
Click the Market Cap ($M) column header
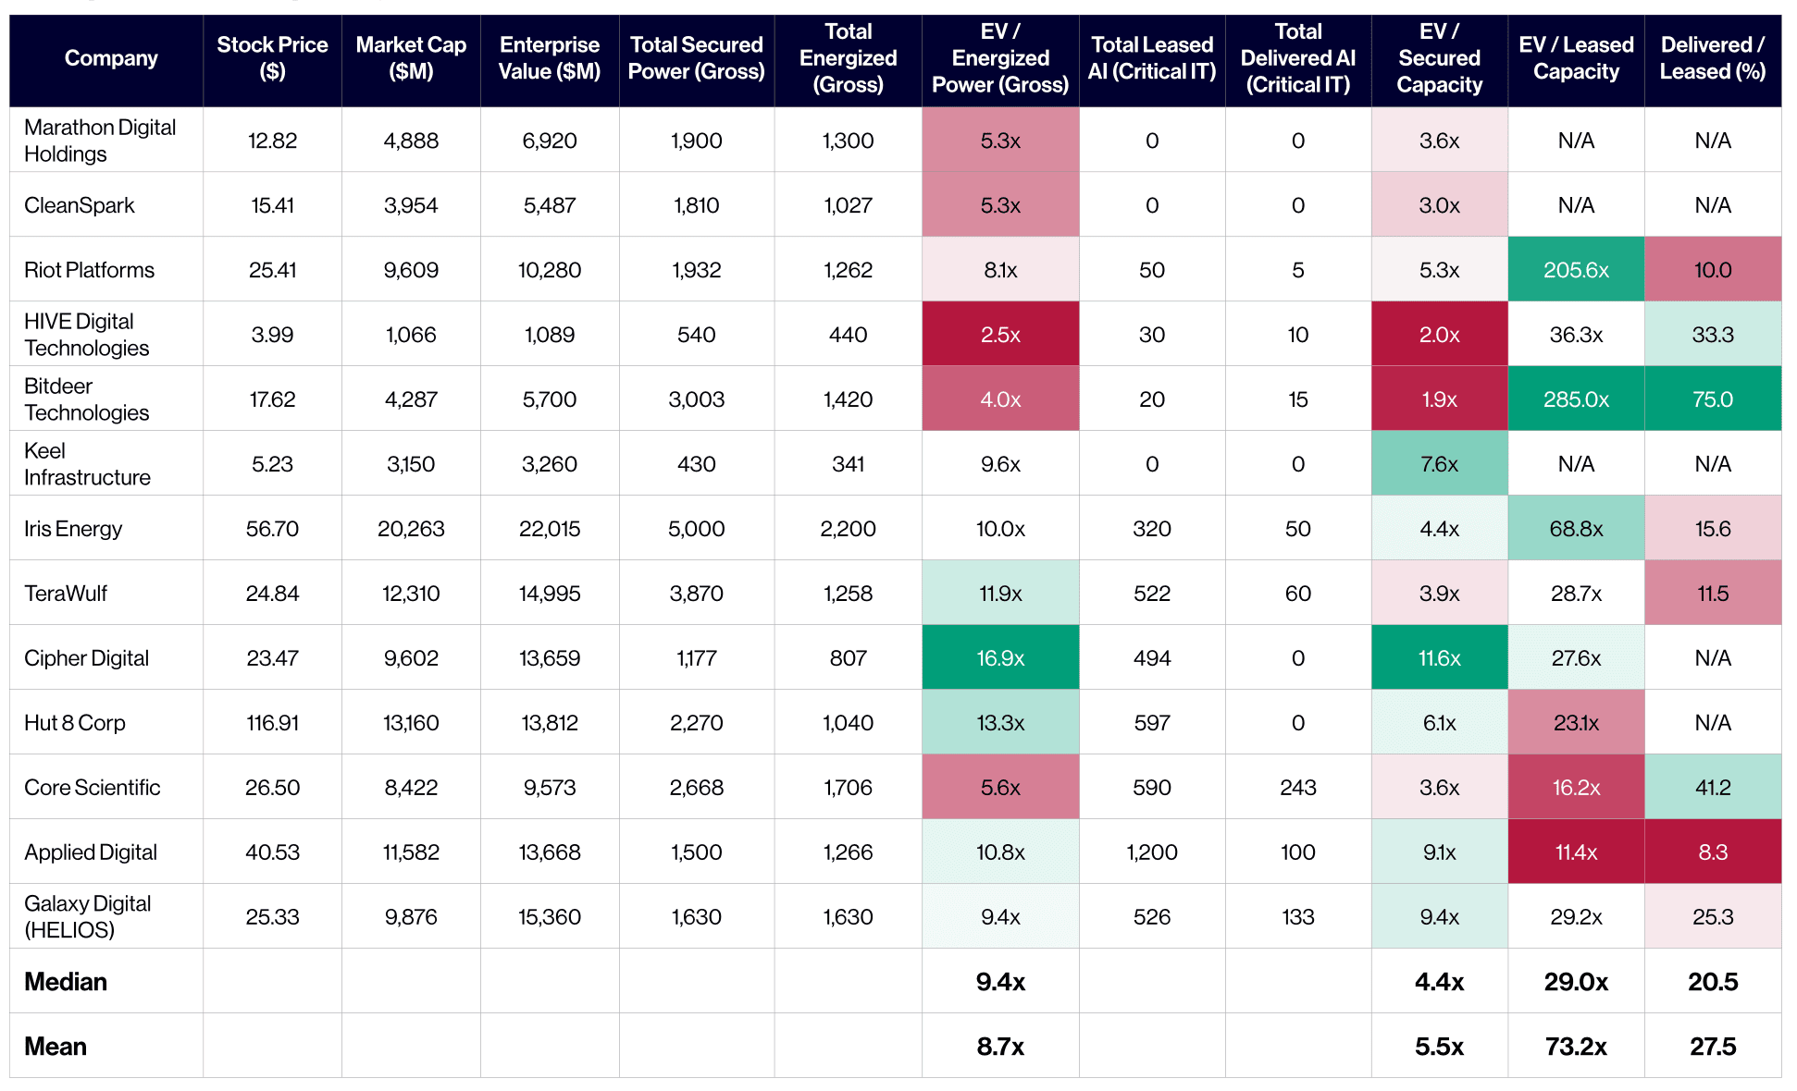point(411,58)
